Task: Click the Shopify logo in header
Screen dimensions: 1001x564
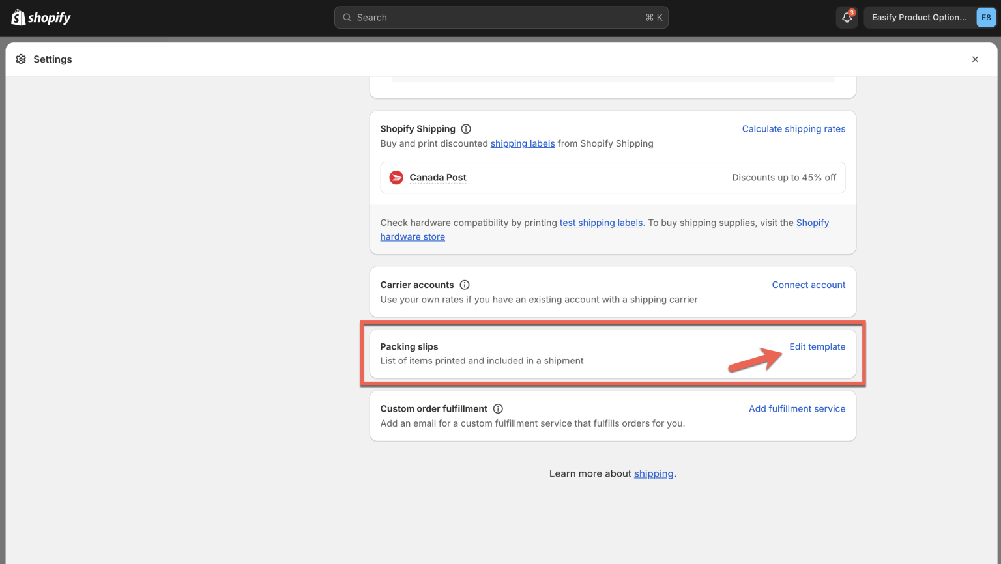Action: click(x=41, y=18)
